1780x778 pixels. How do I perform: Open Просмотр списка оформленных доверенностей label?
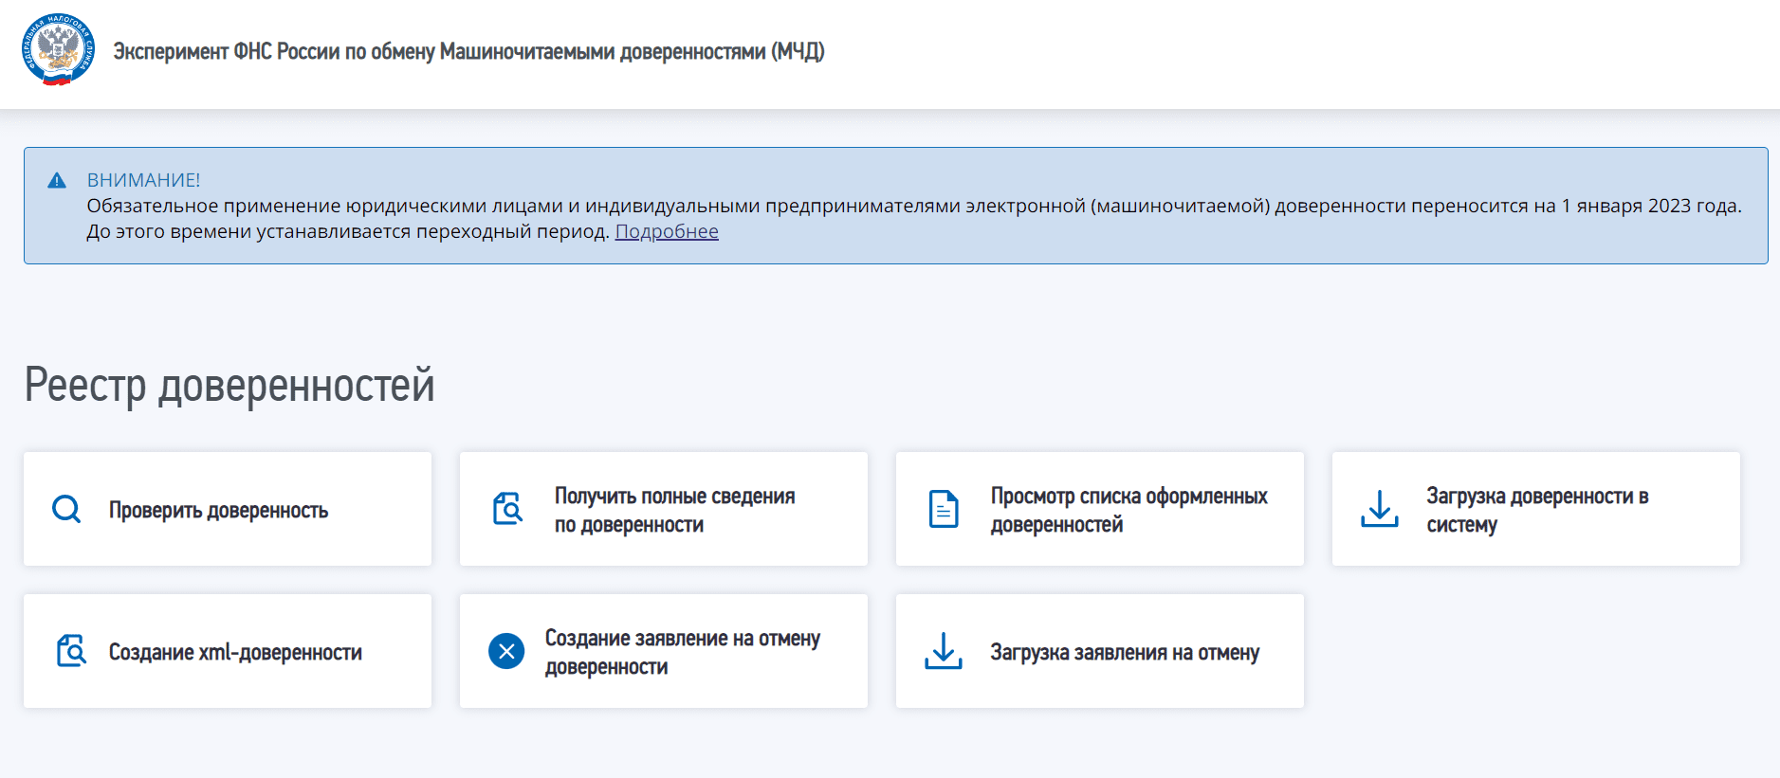(x=1129, y=510)
